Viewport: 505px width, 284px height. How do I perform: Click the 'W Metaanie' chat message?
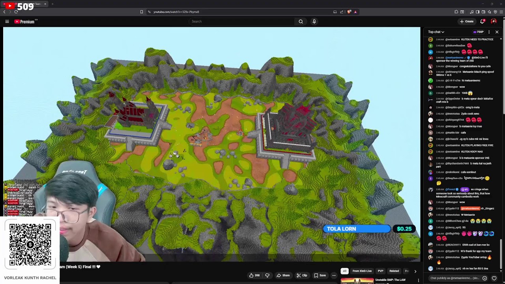pos(468,215)
